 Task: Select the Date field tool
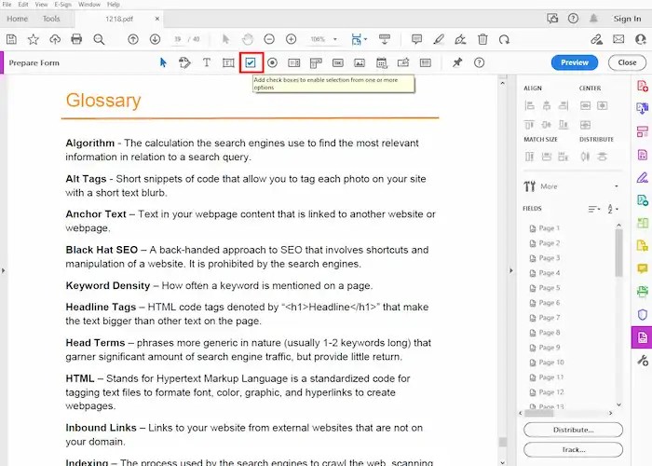click(x=381, y=62)
